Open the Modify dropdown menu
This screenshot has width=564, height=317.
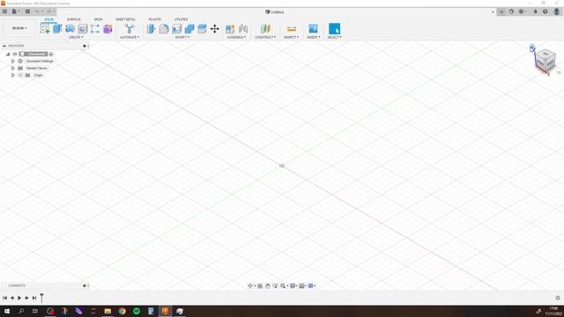182,37
